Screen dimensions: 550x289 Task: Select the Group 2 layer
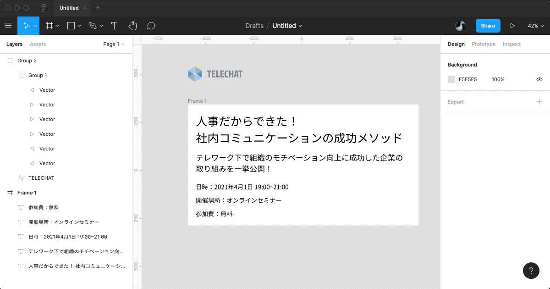[66, 61]
